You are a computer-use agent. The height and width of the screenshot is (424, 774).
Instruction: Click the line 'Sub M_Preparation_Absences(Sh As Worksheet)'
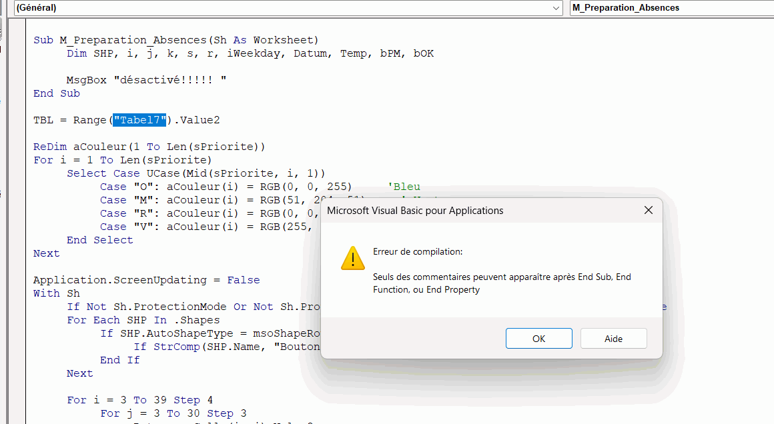175,40
